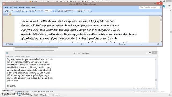Open the 100% zoom dropdown arrow
This screenshot has height=97, width=172.
click(x=51, y=11)
